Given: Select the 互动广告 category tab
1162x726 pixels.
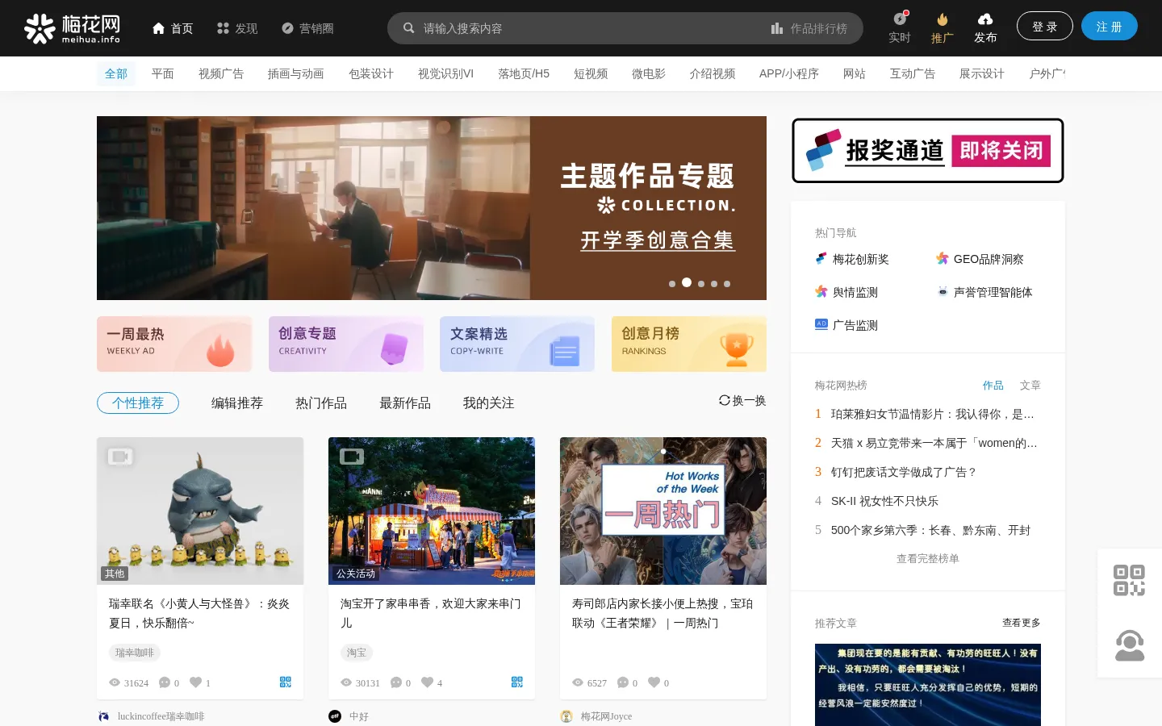Looking at the screenshot, I should pos(913,73).
